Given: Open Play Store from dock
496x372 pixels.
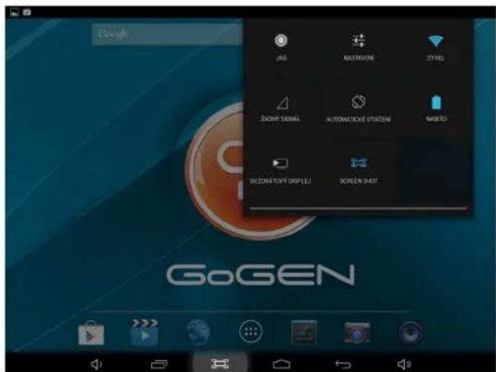Looking at the screenshot, I should pos(91,333).
